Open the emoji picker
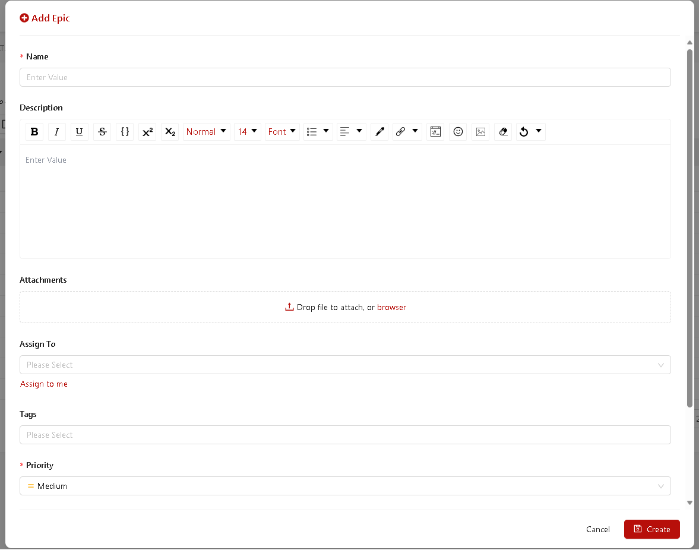 (458, 131)
